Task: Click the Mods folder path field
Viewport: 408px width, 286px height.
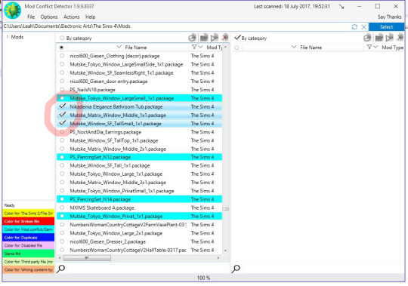Action: pyautogui.click(x=177, y=26)
